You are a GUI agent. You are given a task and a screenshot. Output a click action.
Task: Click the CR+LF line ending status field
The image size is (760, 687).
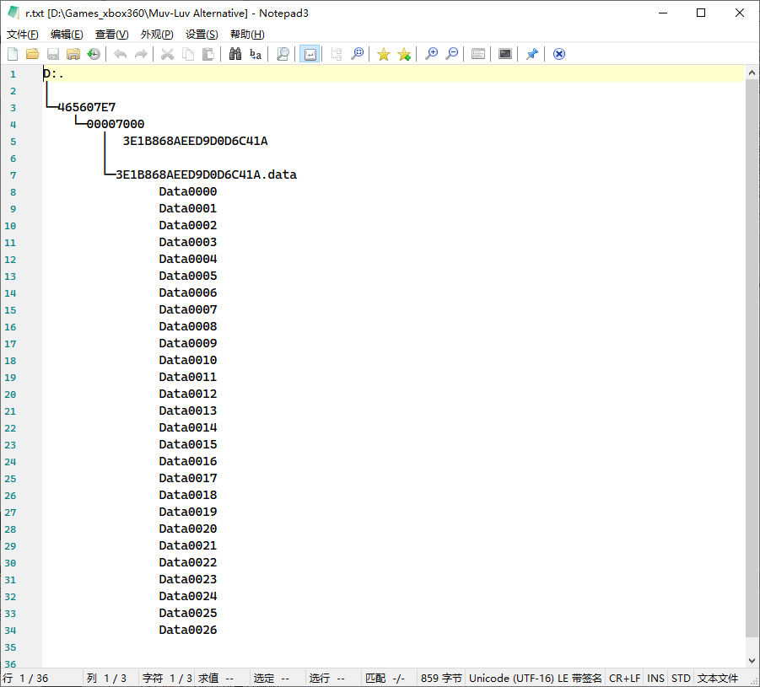[624, 679]
